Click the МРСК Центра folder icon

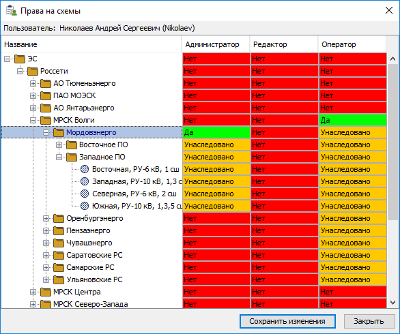[x=46, y=292]
